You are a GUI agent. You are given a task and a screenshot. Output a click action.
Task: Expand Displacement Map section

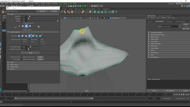pos(149,44)
